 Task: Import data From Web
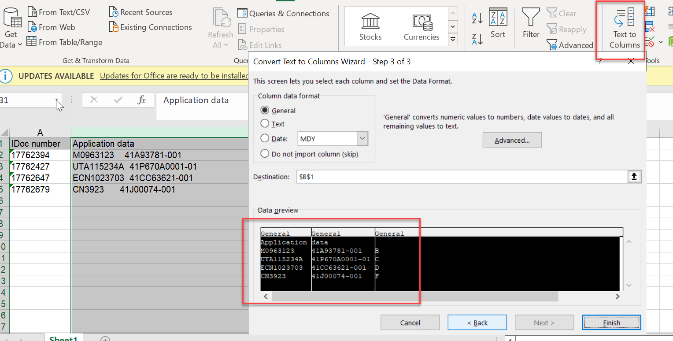click(51, 27)
